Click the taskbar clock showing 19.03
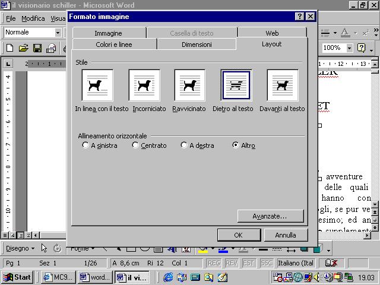The width and height of the screenshot is (380, 285). pos(366,277)
